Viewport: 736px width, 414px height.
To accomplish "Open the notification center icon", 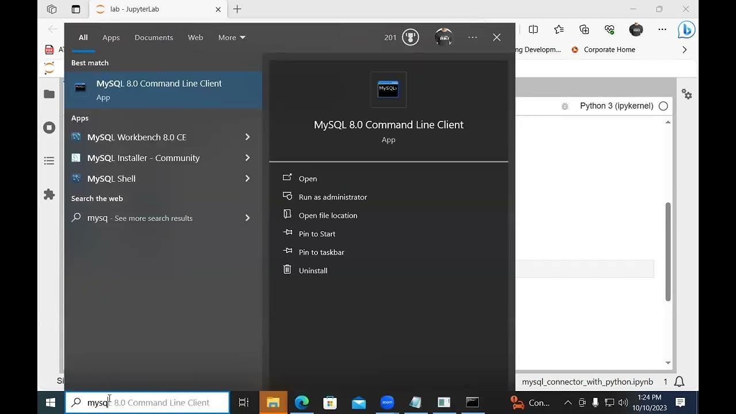I will [680, 402].
